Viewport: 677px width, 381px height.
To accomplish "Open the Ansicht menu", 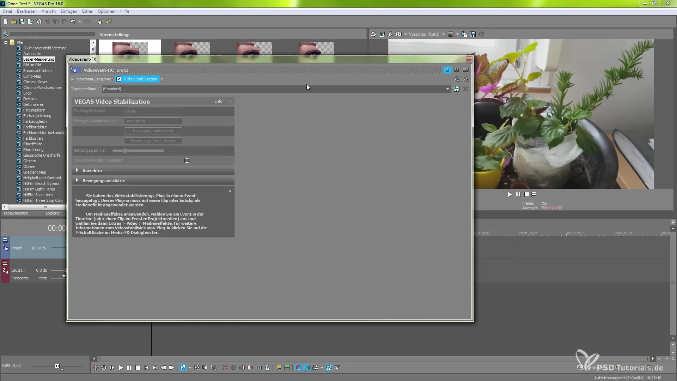I will [49, 11].
